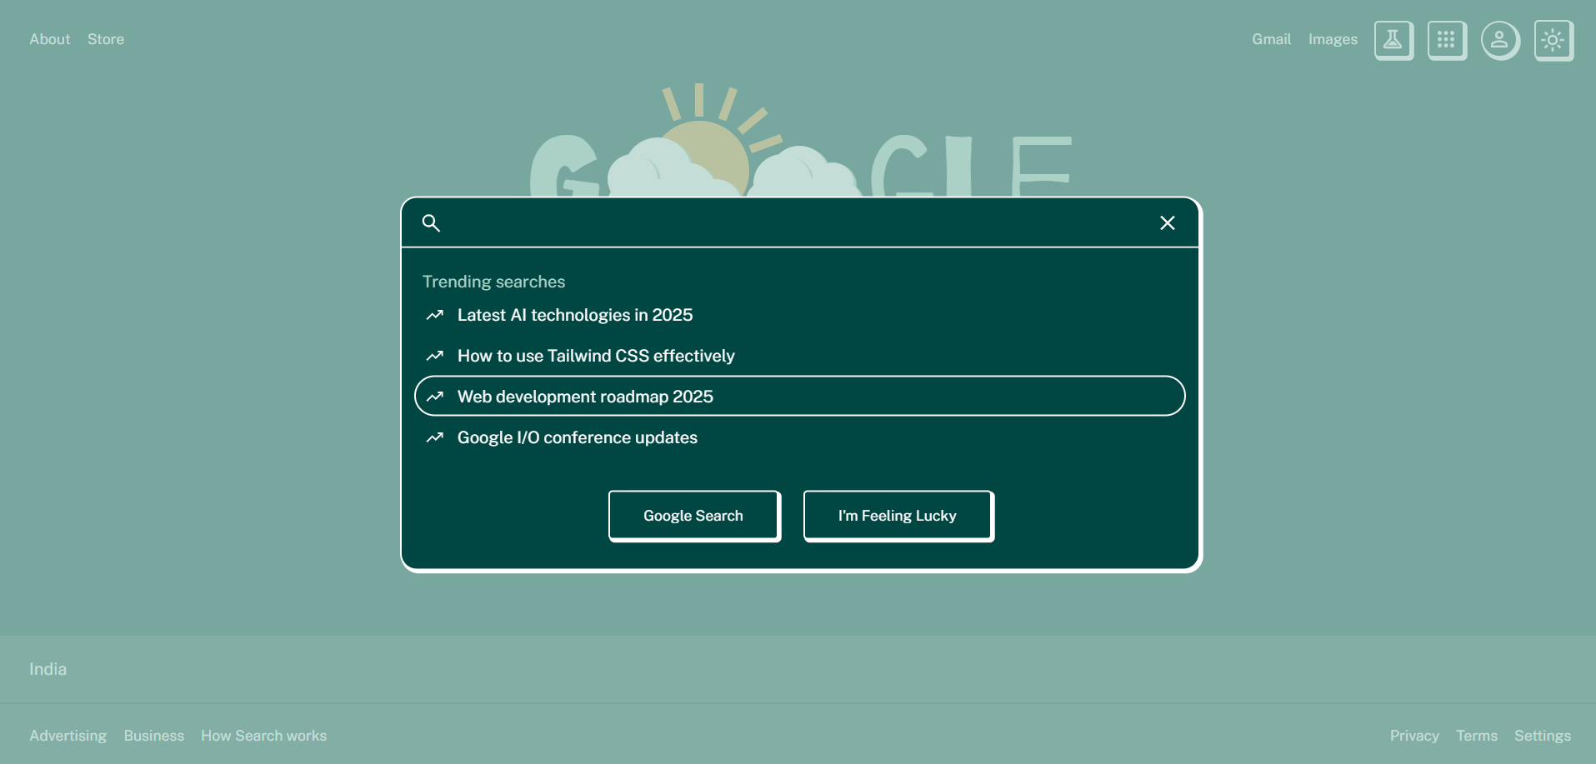Pick 'Google I/O conference updates' suggestion
1596x764 pixels.
[x=800, y=437]
